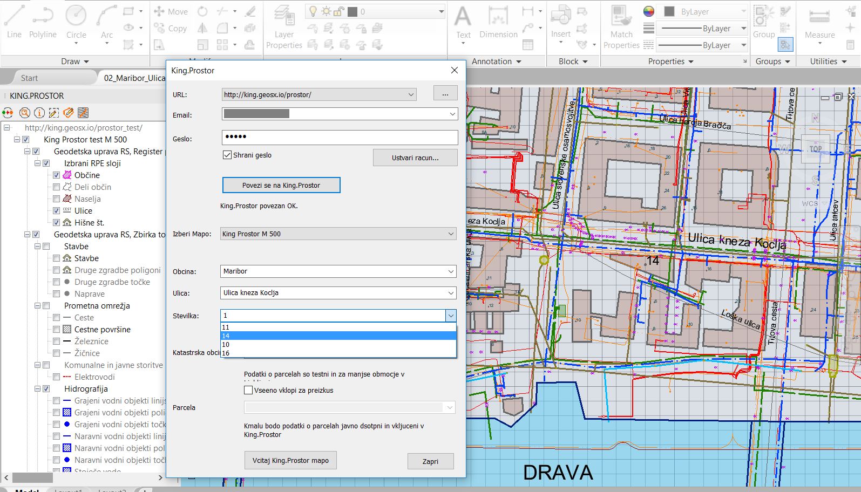Open the Annotation panel flyout
Image resolution: width=861 pixels, height=492 pixels.
(x=497, y=61)
